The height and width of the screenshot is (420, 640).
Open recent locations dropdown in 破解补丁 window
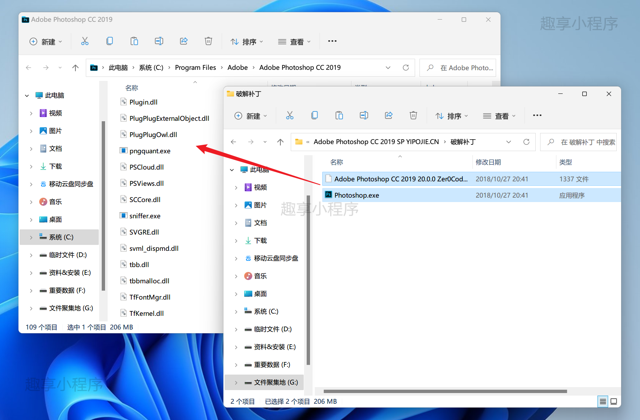coord(265,142)
